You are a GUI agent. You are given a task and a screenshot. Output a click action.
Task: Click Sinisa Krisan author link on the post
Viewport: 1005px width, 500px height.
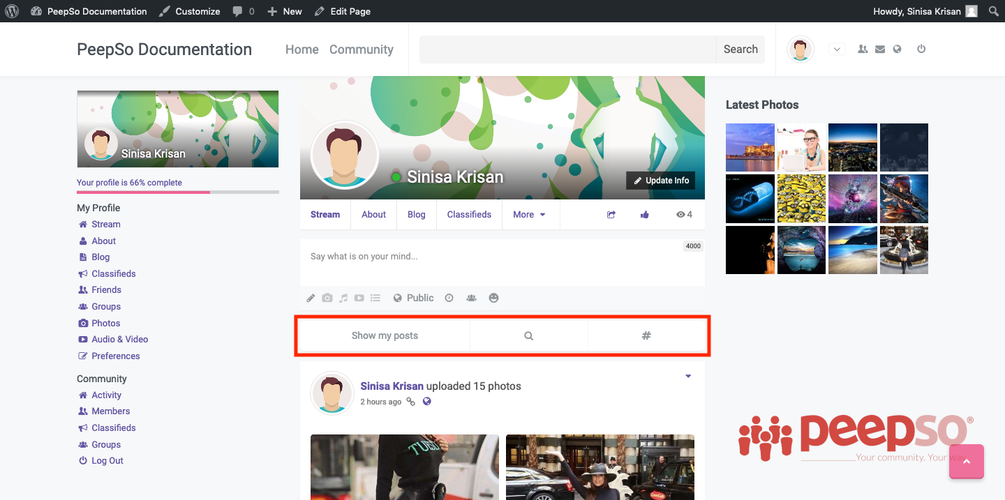[x=392, y=386]
